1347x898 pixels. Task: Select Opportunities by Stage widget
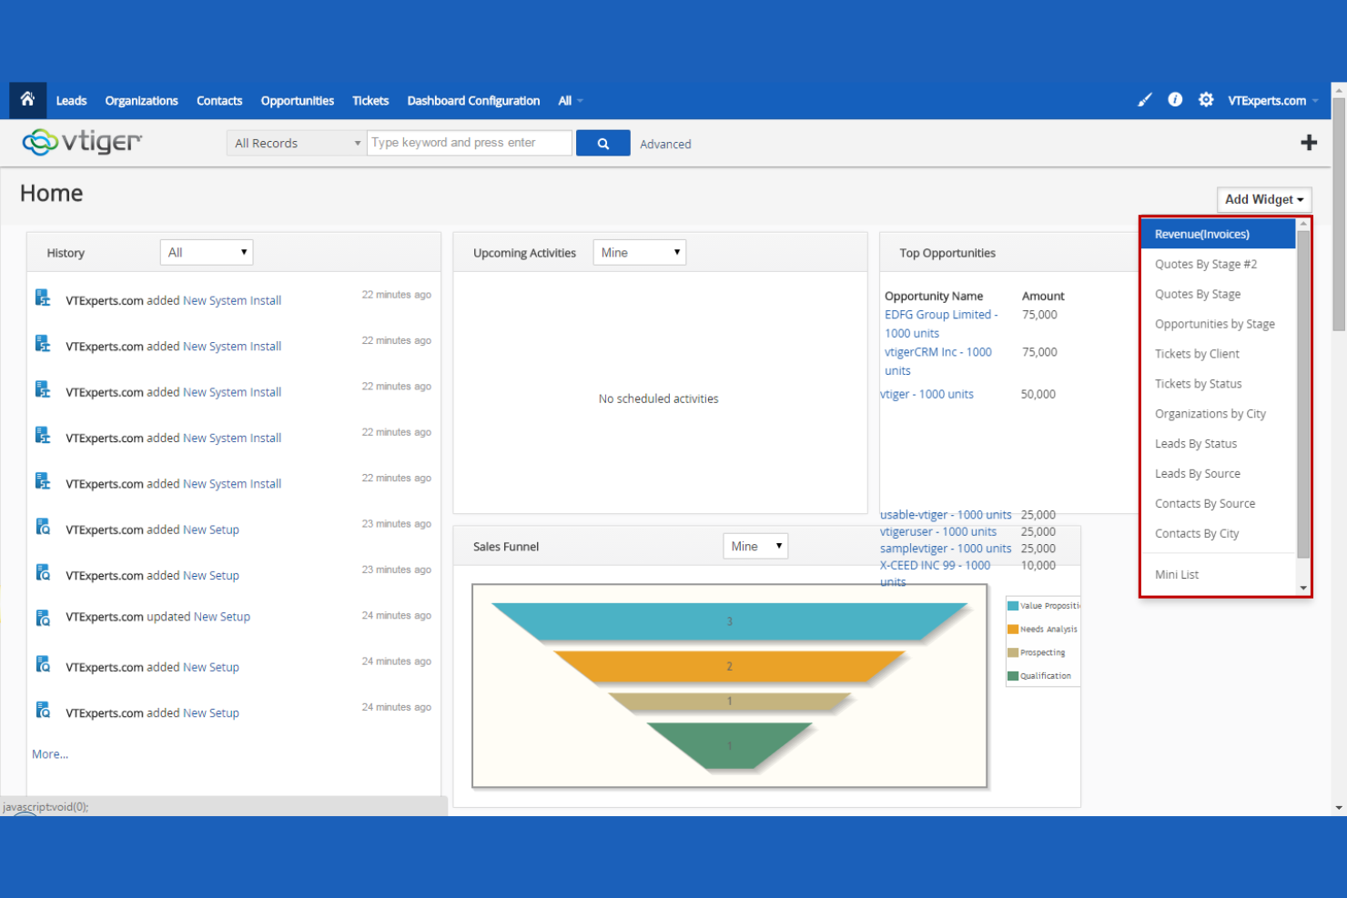point(1218,324)
